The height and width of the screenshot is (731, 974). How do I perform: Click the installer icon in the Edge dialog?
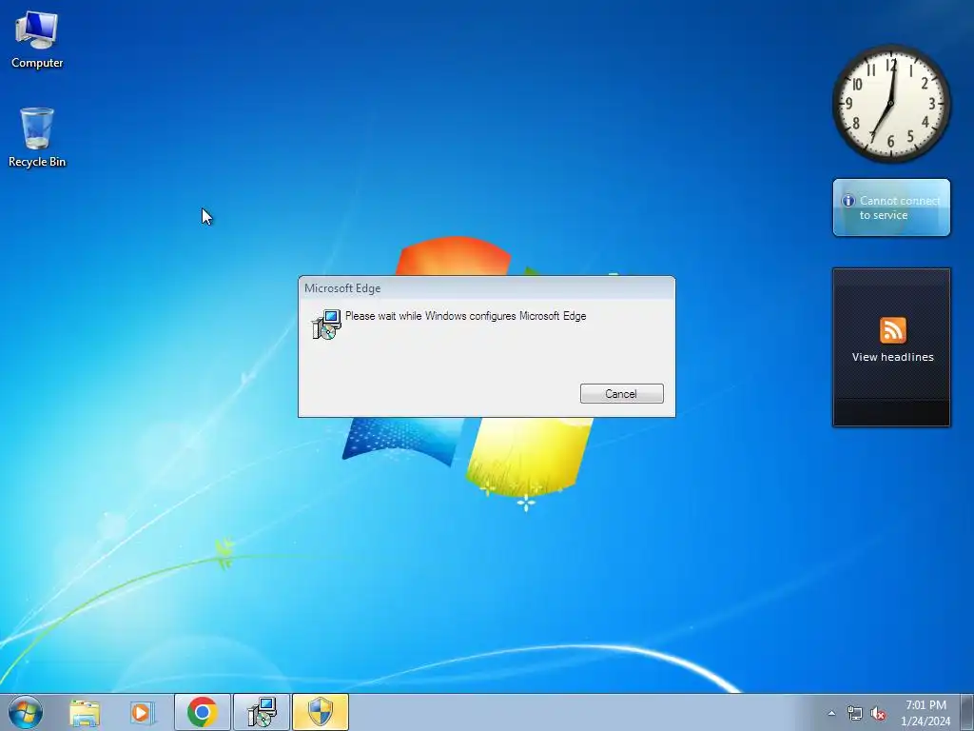[x=326, y=324]
